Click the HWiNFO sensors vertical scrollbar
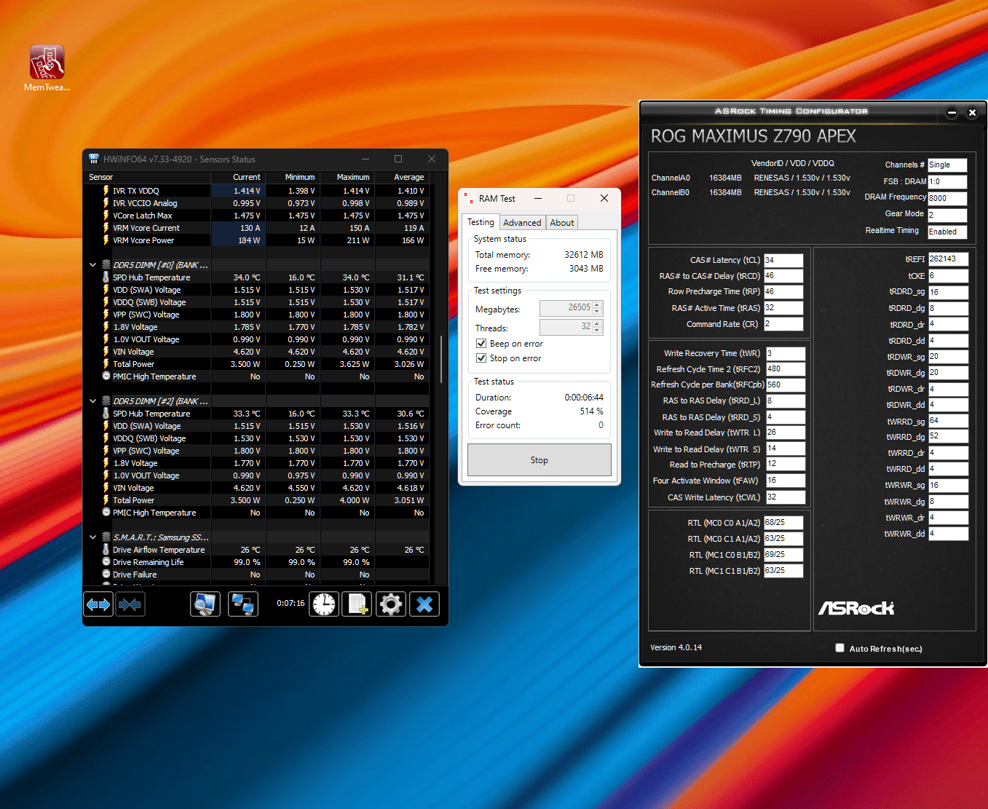This screenshot has height=809, width=988. click(x=441, y=359)
